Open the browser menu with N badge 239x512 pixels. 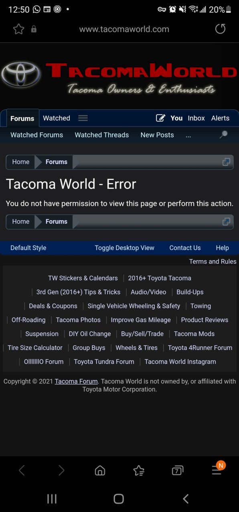(217, 469)
